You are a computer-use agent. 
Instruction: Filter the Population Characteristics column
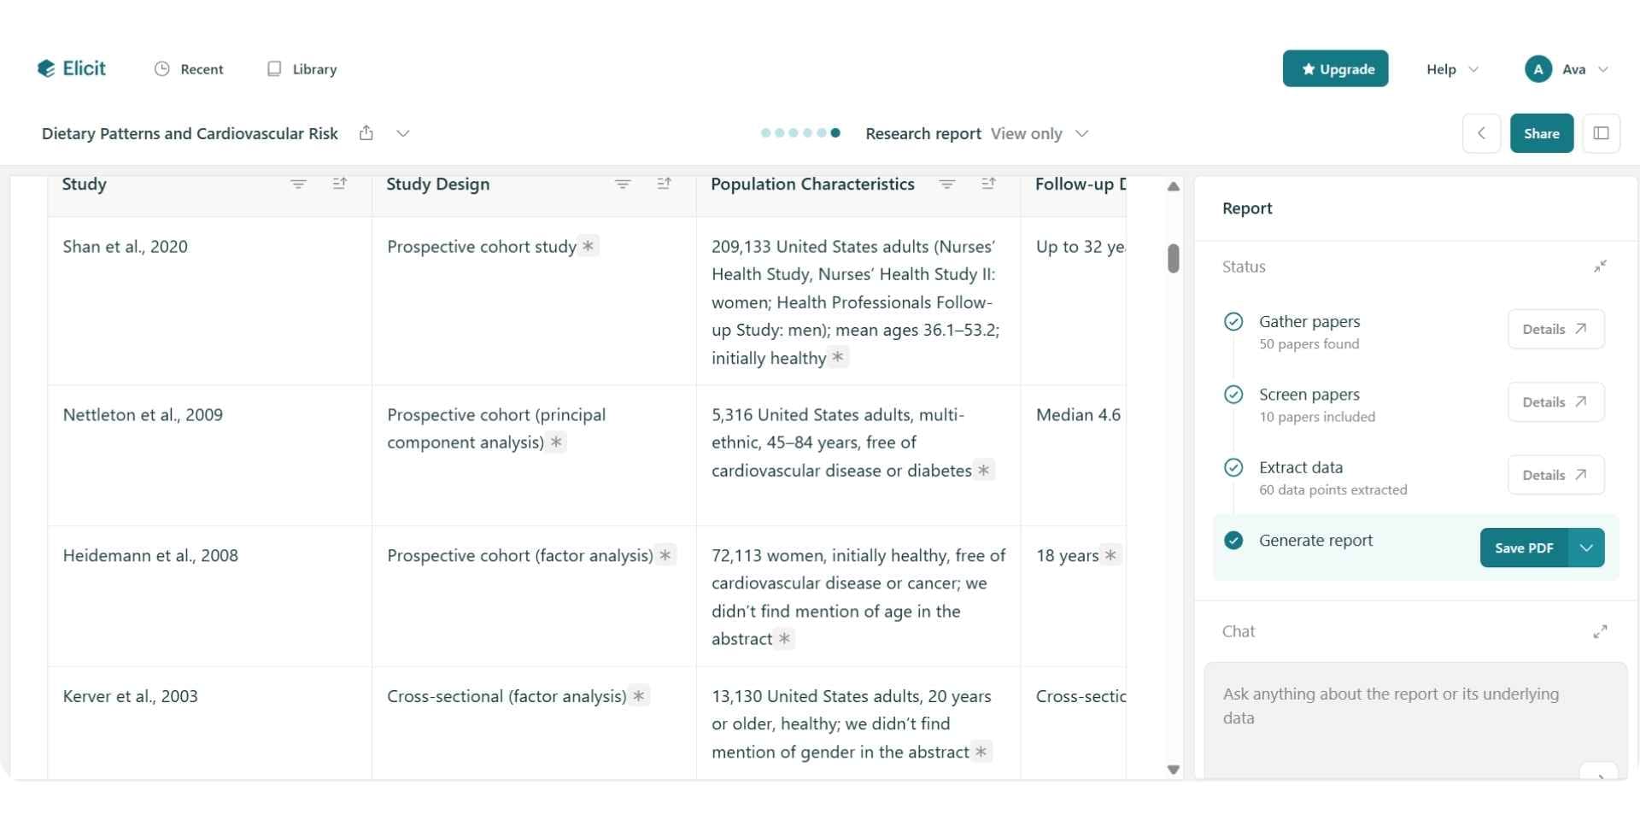(x=946, y=184)
